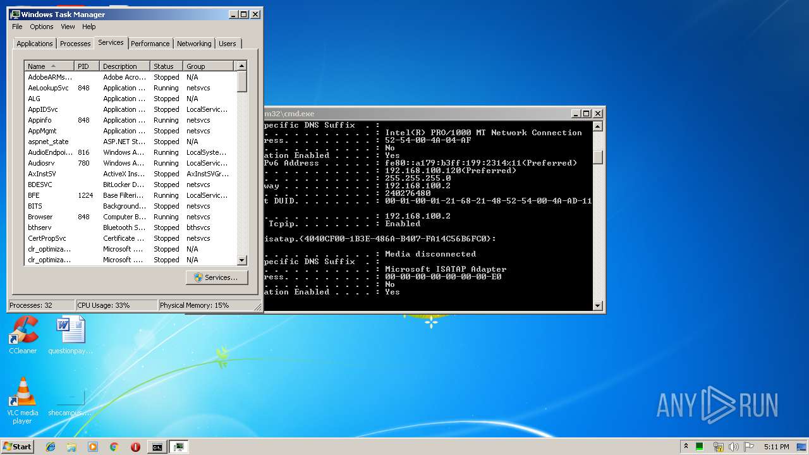Open the Help menu

click(x=89, y=27)
